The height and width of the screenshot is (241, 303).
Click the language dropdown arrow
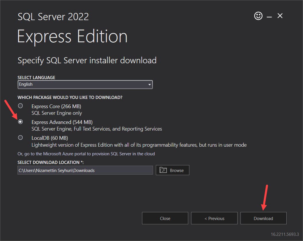pyautogui.click(x=149, y=84)
